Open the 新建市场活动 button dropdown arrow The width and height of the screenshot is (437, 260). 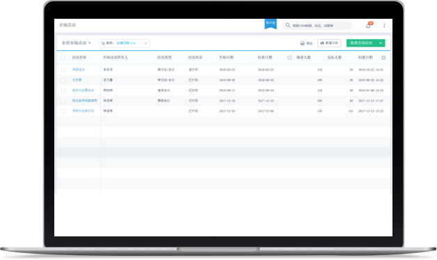point(381,43)
